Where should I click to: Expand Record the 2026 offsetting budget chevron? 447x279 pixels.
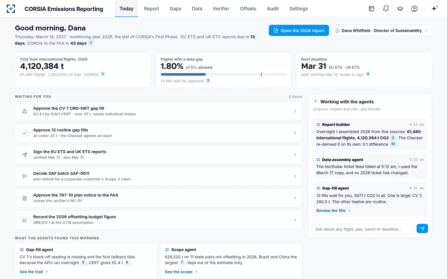(x=295, y=220)
